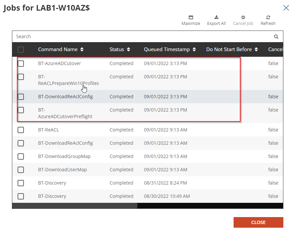Click into the Search input field
The image size is (291, 236).
(139, 37)
